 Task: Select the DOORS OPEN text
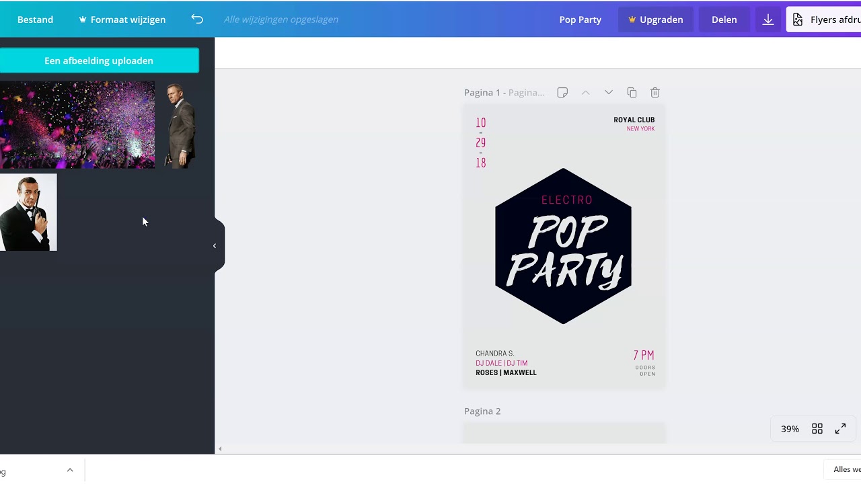646,371
